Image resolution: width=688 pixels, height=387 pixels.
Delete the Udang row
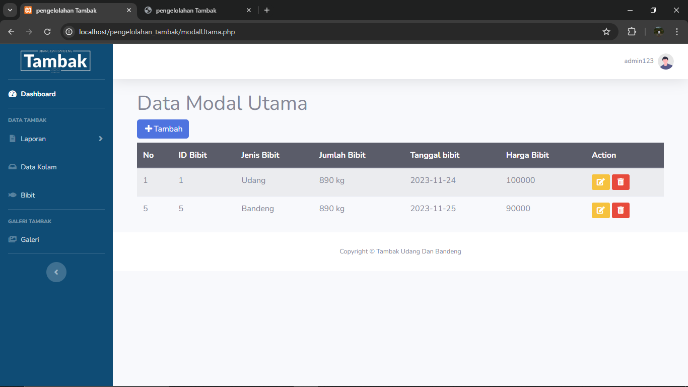point(621,182)
